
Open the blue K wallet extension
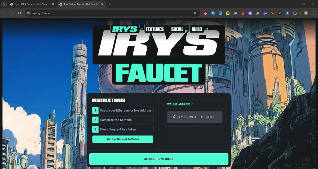tap(213, 13)
